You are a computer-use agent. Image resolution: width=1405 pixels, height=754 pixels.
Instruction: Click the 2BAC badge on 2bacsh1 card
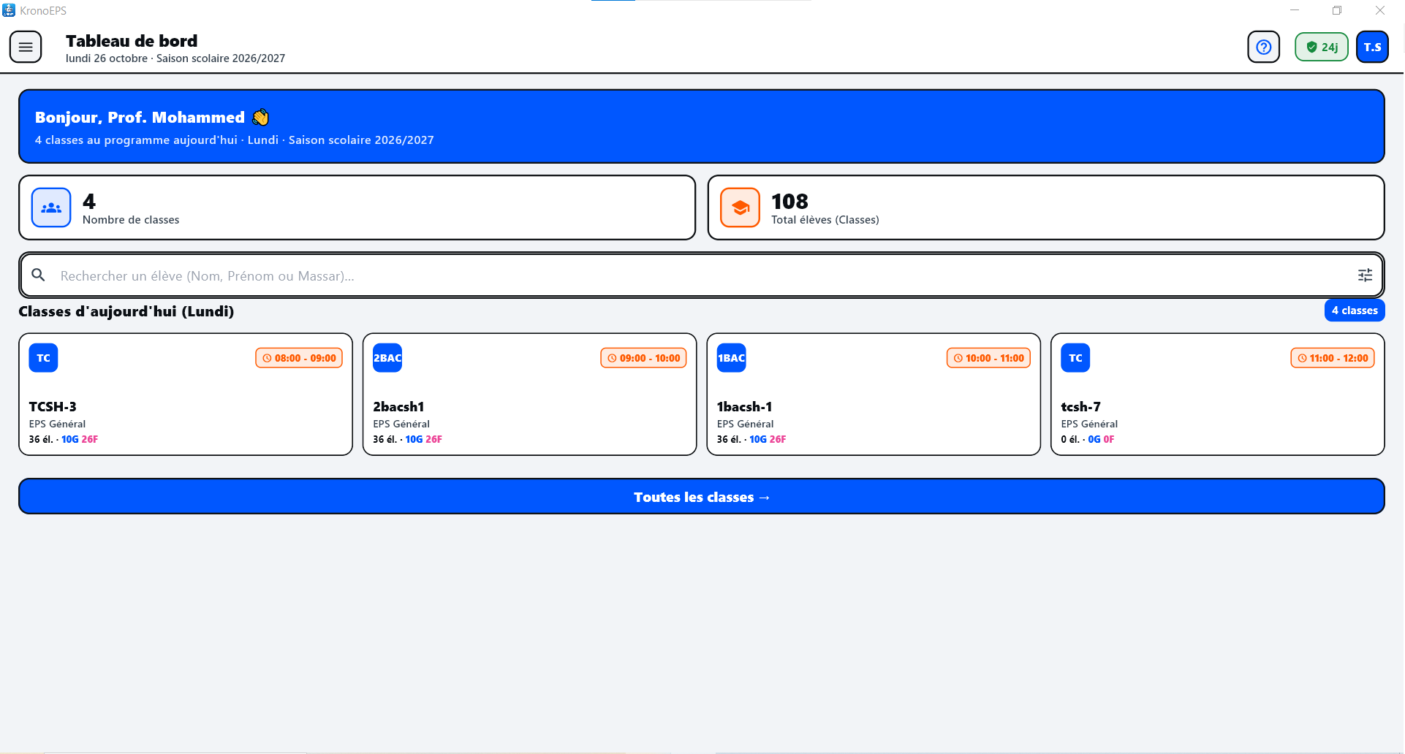coord(387,358)
